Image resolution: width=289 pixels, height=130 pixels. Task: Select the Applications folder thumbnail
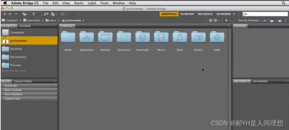pos(87,37)
